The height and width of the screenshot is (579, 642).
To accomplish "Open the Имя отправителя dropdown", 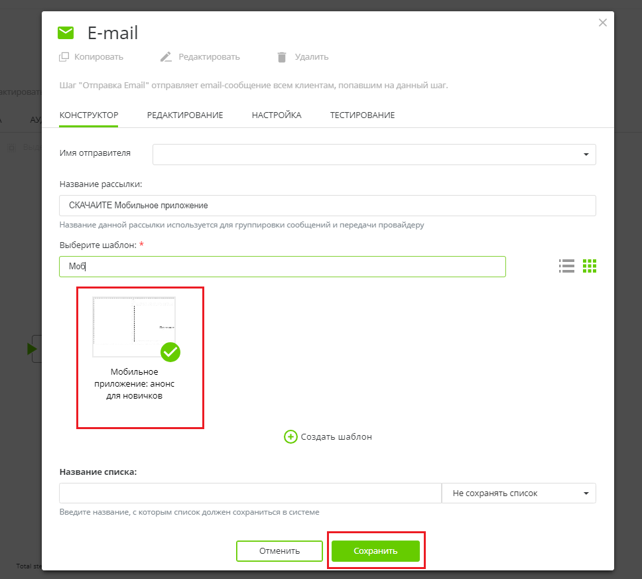I will coord(373,154).
